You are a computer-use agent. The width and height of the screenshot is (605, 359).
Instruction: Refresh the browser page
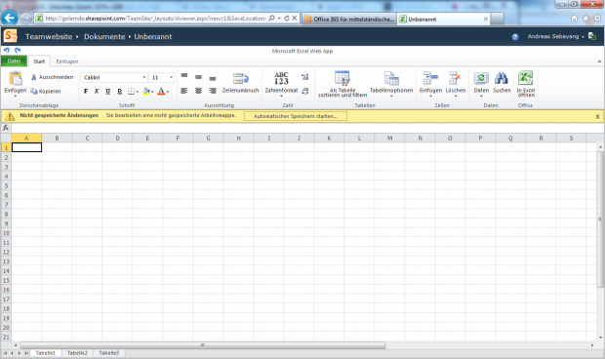(x=287, y=19)
